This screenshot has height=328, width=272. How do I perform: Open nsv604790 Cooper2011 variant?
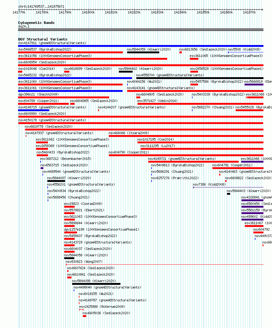point(129,152)
